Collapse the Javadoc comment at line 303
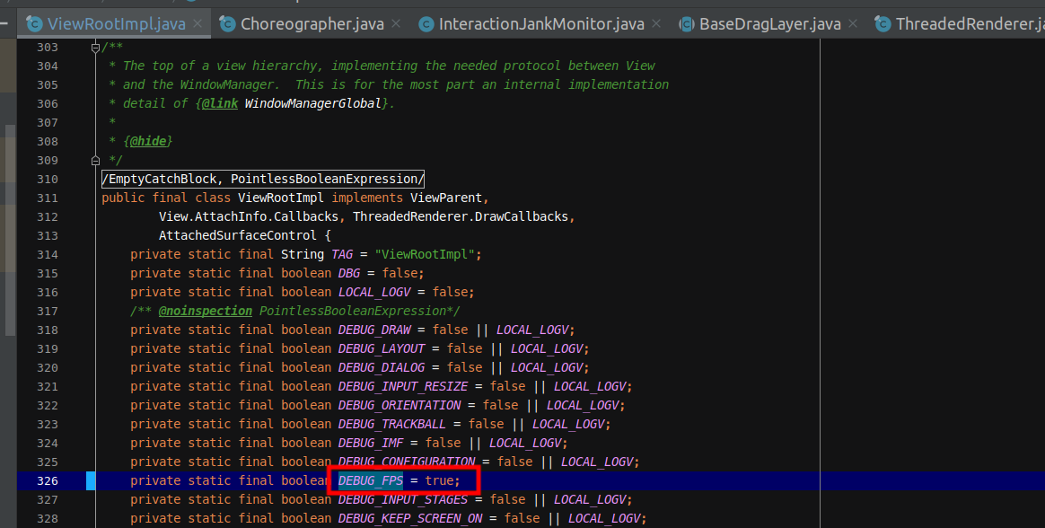The width and height of the screenshot is (1045, 528). click(x=95, y=48)
